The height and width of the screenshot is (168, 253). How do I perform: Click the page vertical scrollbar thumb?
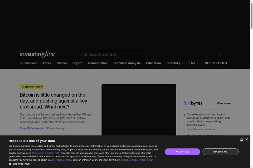[x=251, y=16]
